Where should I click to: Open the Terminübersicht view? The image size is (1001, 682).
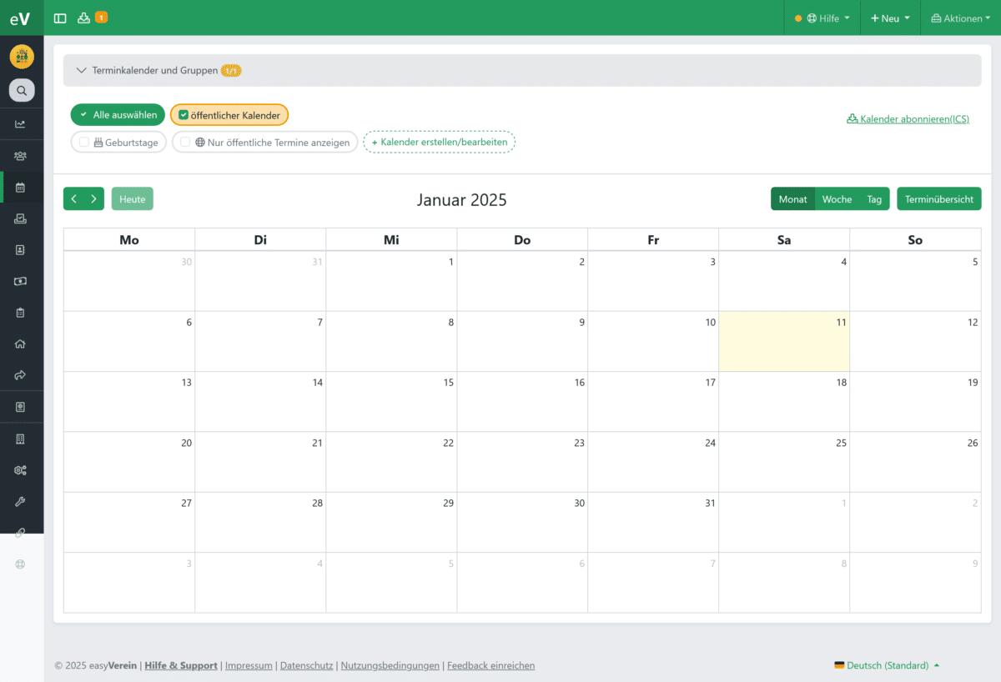[939, 199]
